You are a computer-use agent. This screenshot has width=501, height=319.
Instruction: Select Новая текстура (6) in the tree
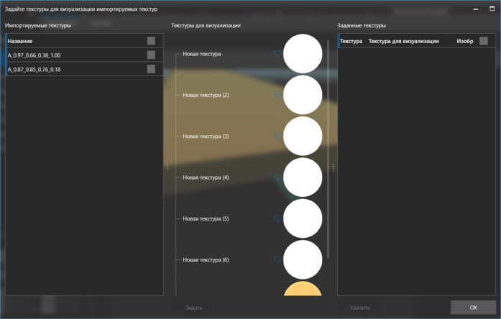click(206, 259)
